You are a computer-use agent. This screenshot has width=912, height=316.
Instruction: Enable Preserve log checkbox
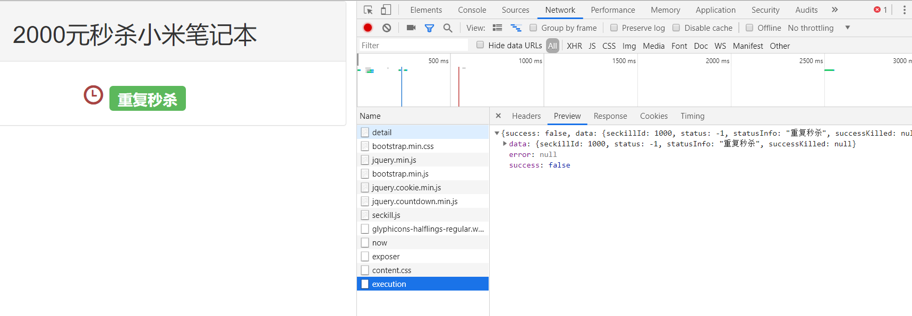pyautogui.click(x=614, y=28)
